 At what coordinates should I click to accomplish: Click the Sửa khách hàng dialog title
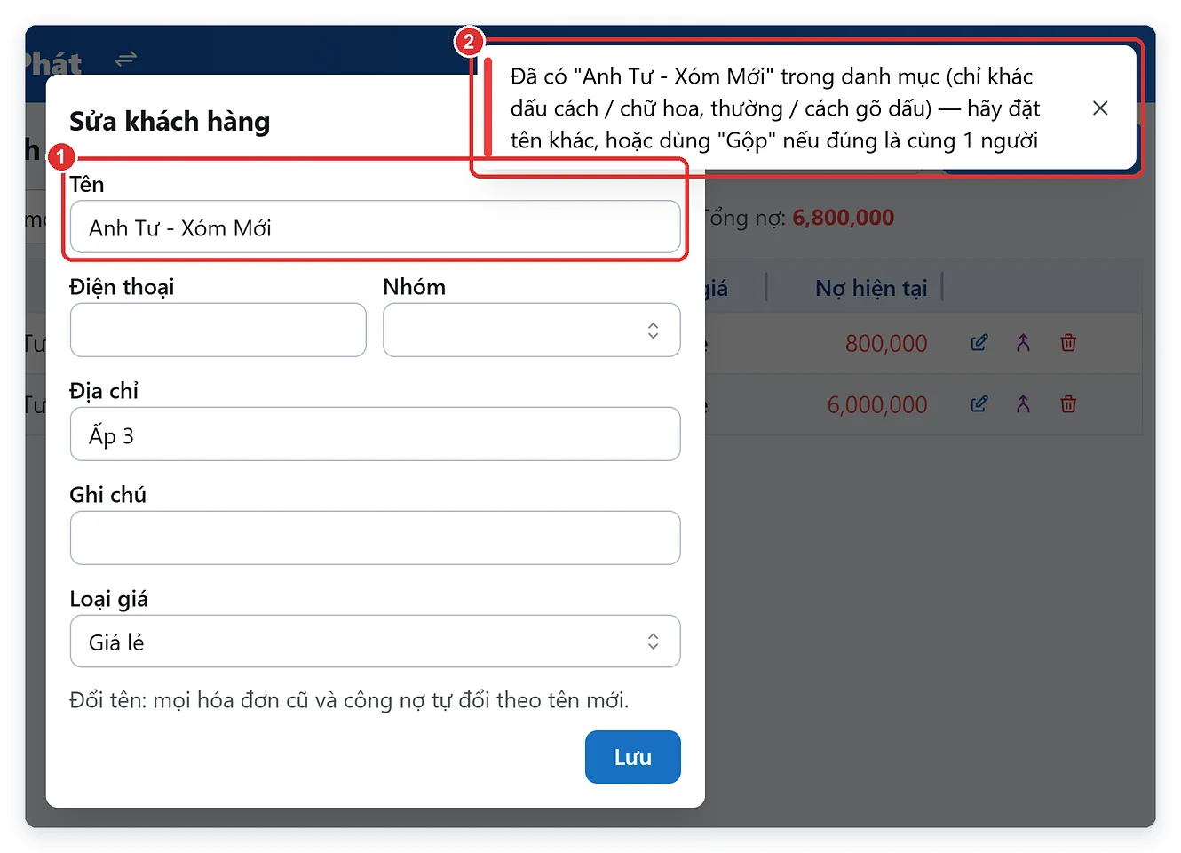(x=170, y=122)
